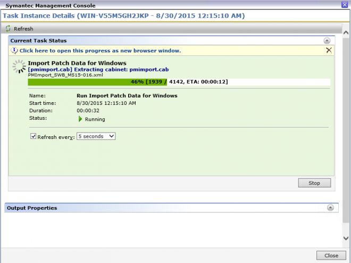This screenshot has height=263, width=351.
Task: Open the 5 seconds refresh interval dropdown
Action: (x=96, y=136)
